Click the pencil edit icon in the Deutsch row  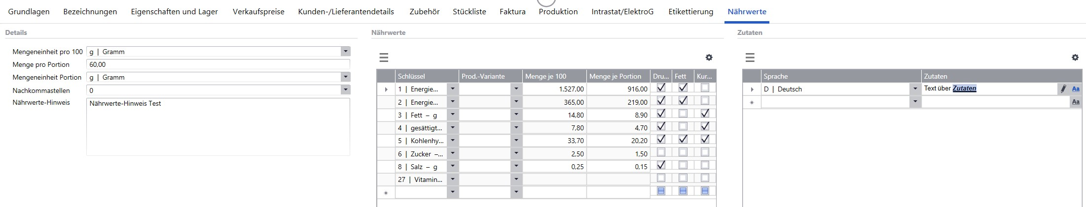[x=1063, y=89]
